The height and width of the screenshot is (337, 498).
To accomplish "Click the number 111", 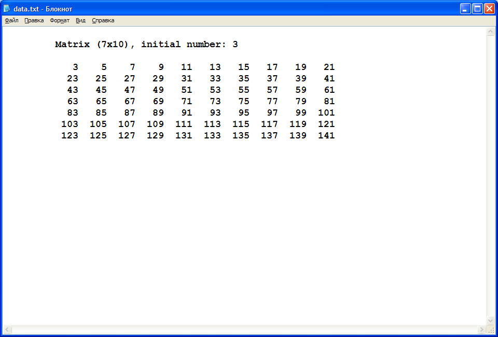I will (x=184, y=124).
